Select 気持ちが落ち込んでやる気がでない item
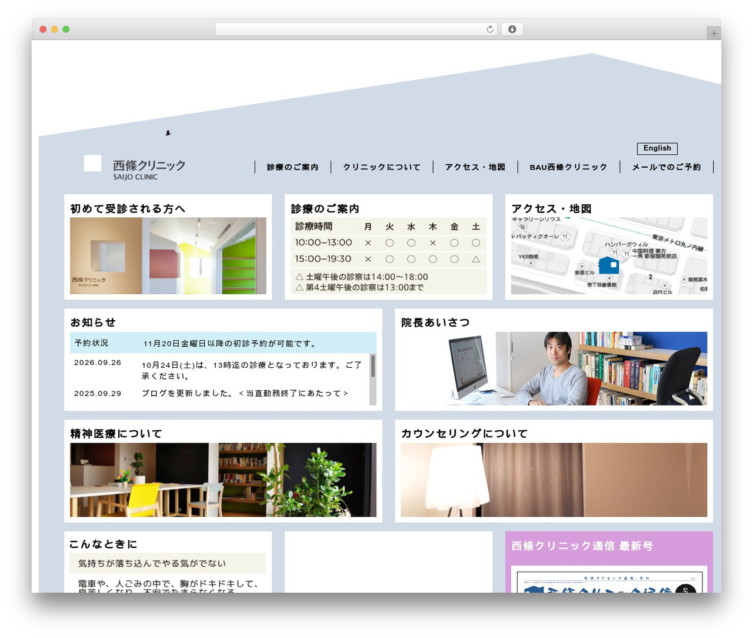 (x=167, y=563)
